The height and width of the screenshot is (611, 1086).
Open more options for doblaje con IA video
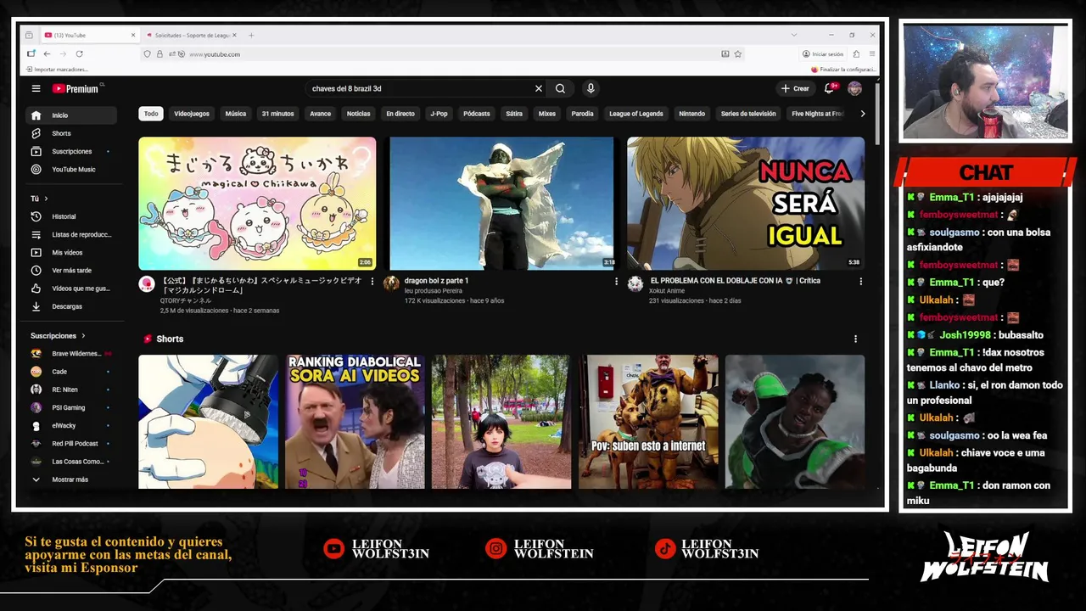click(860, 281)
